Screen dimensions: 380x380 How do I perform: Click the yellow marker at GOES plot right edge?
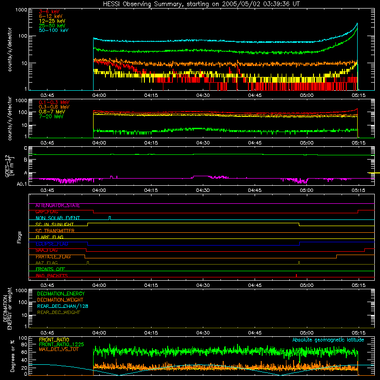pyautogui.click(x=374, y=173)
